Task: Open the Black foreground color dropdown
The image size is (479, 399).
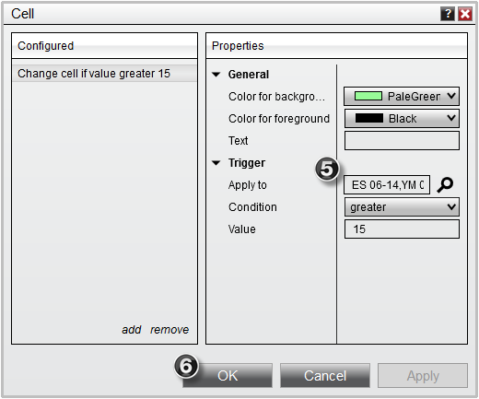Action: (402, 119)
